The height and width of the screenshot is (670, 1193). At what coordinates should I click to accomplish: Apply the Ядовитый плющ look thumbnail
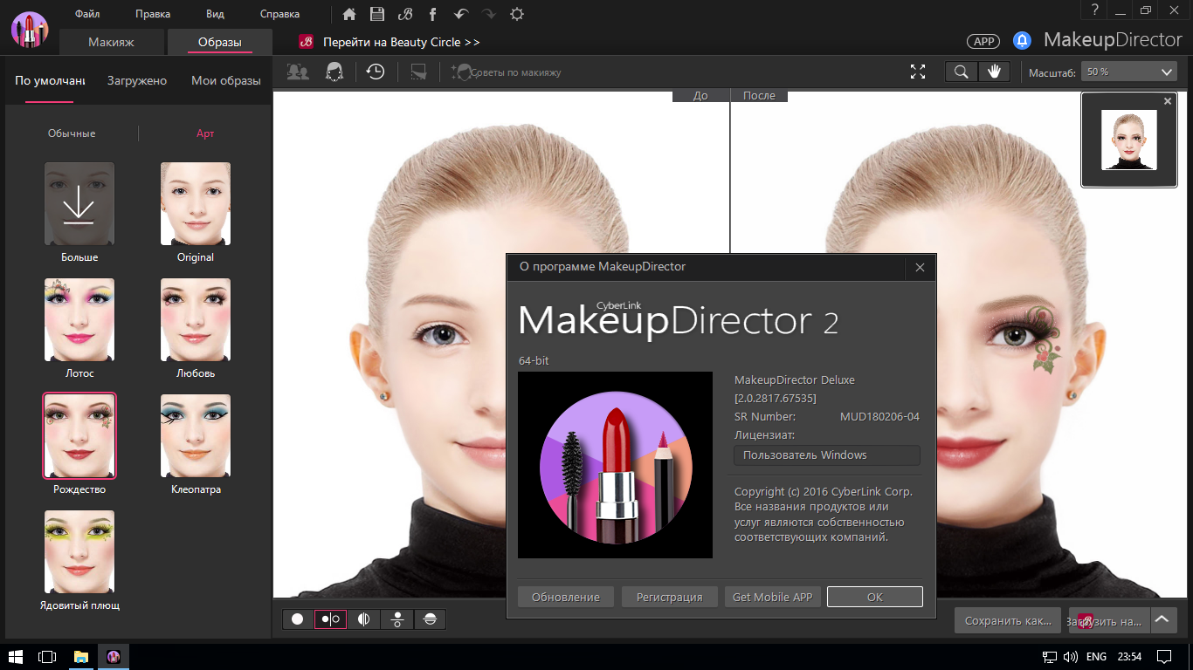pyautogui.click(x=79, y=552)
